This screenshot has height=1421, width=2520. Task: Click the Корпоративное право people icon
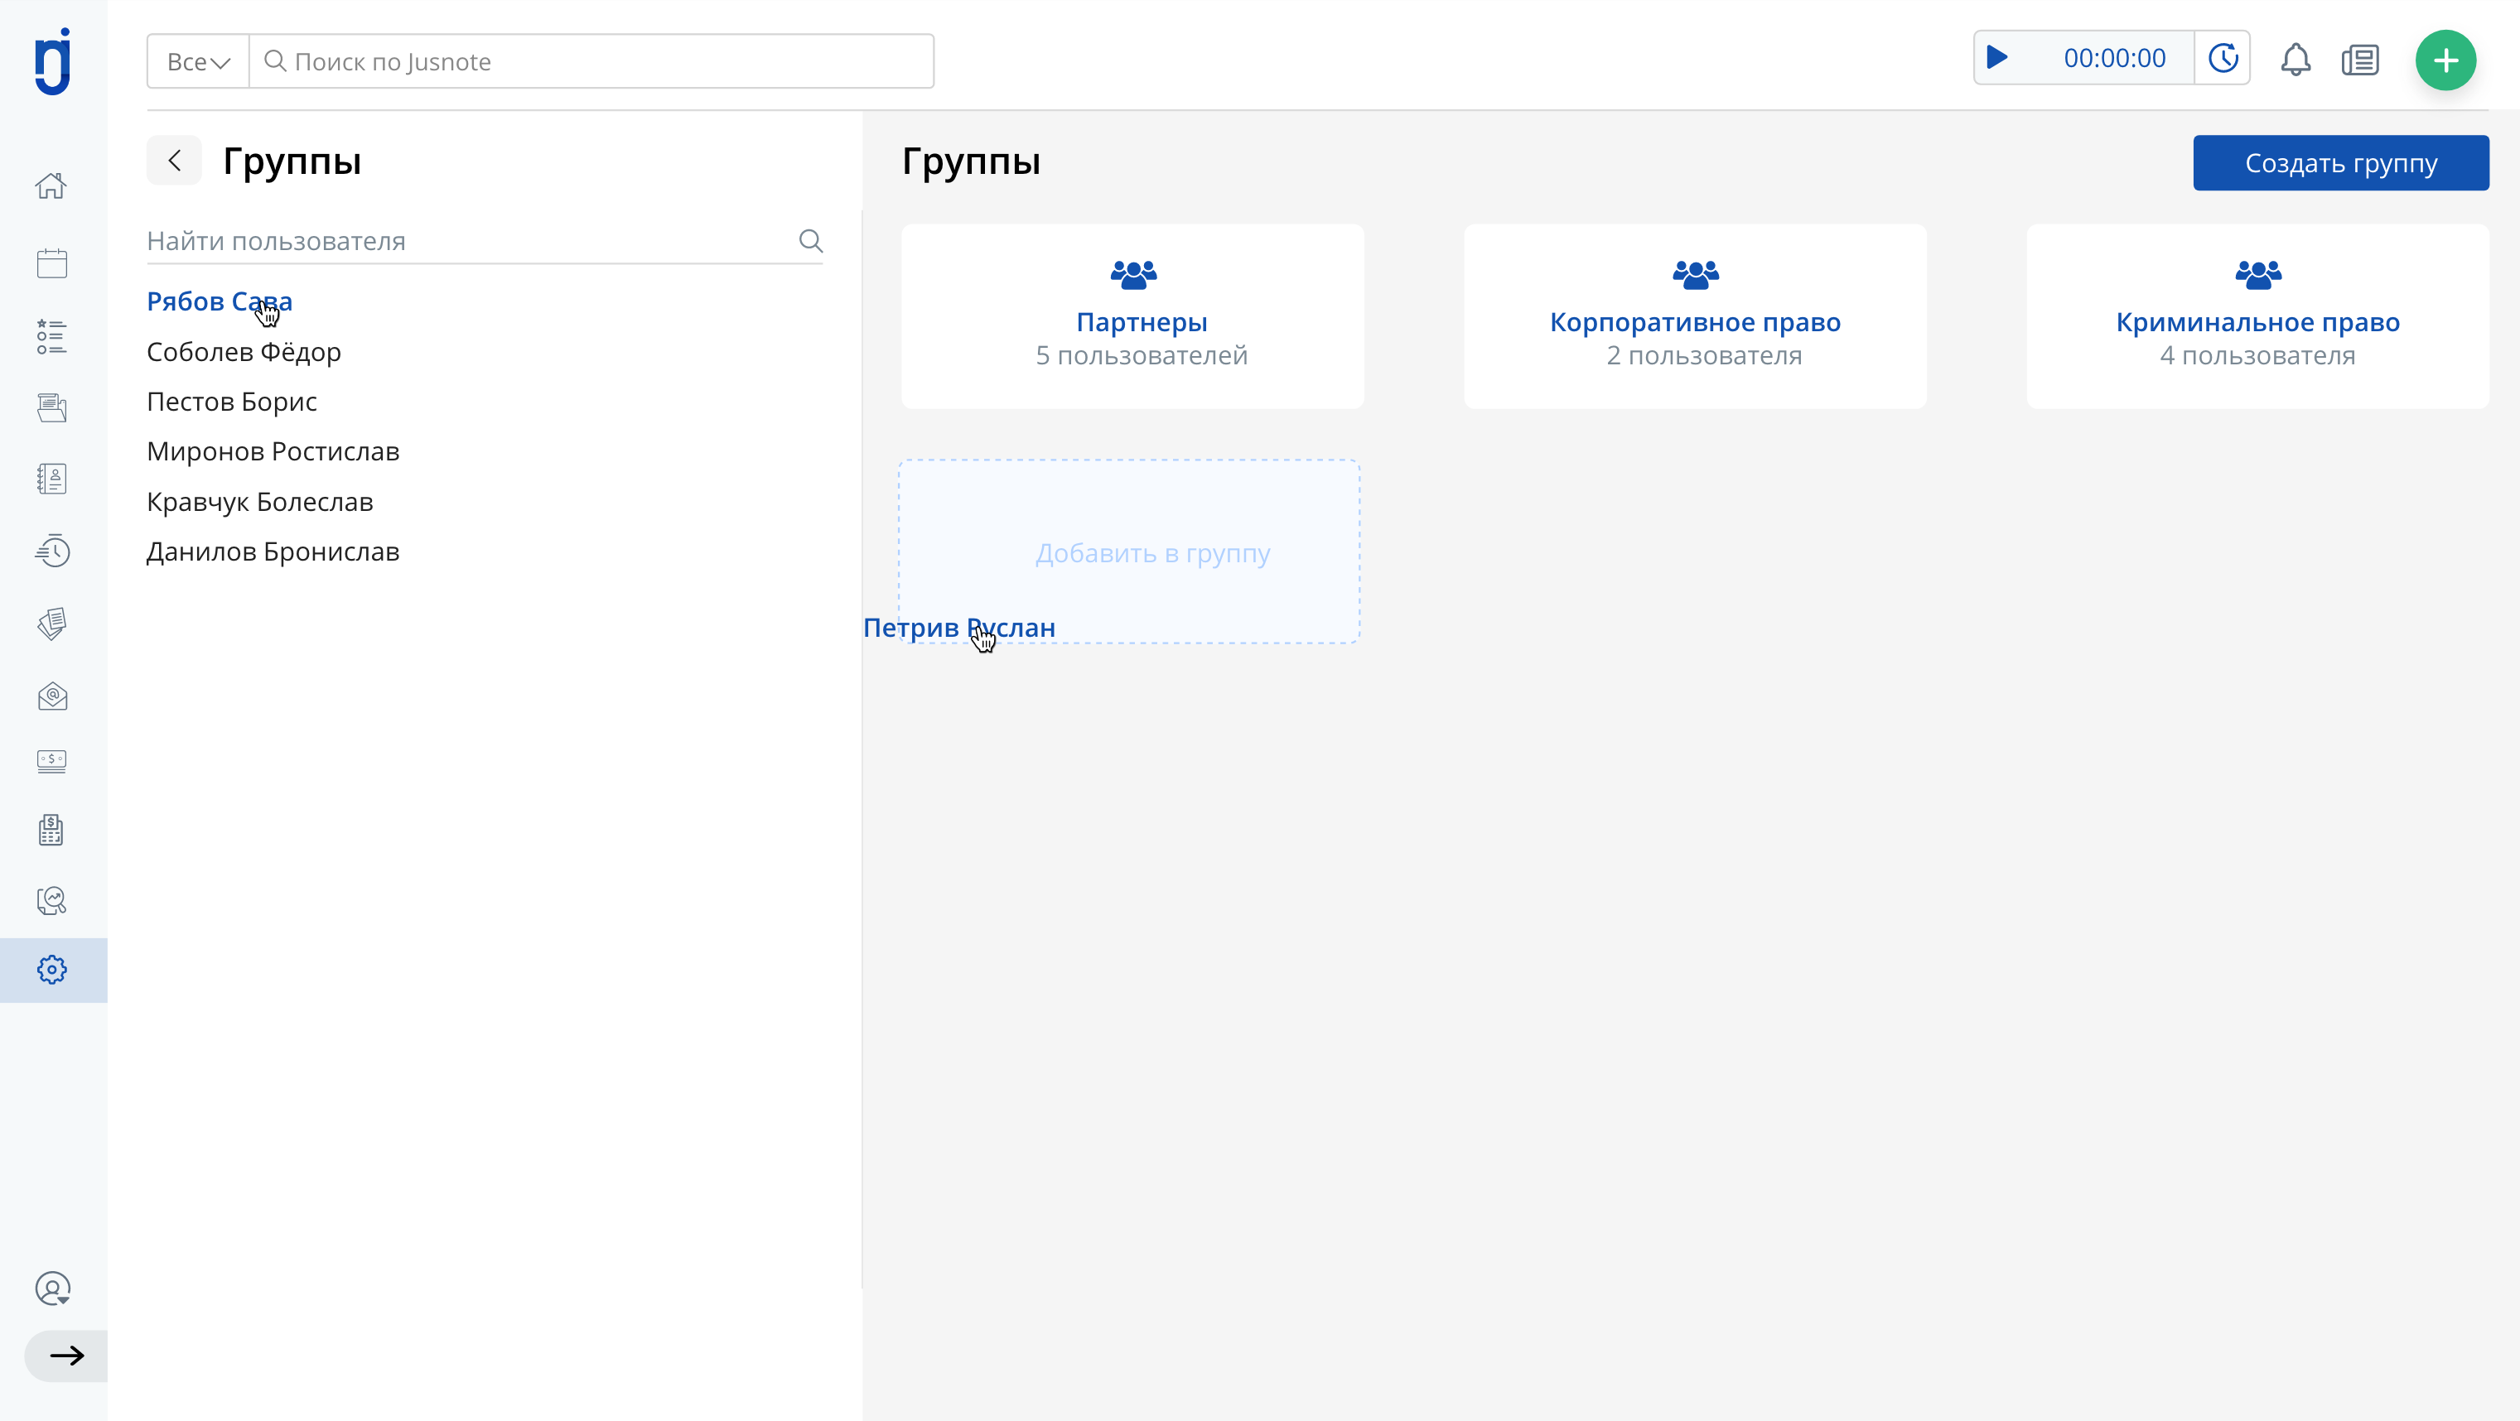tap(1696, 274)
